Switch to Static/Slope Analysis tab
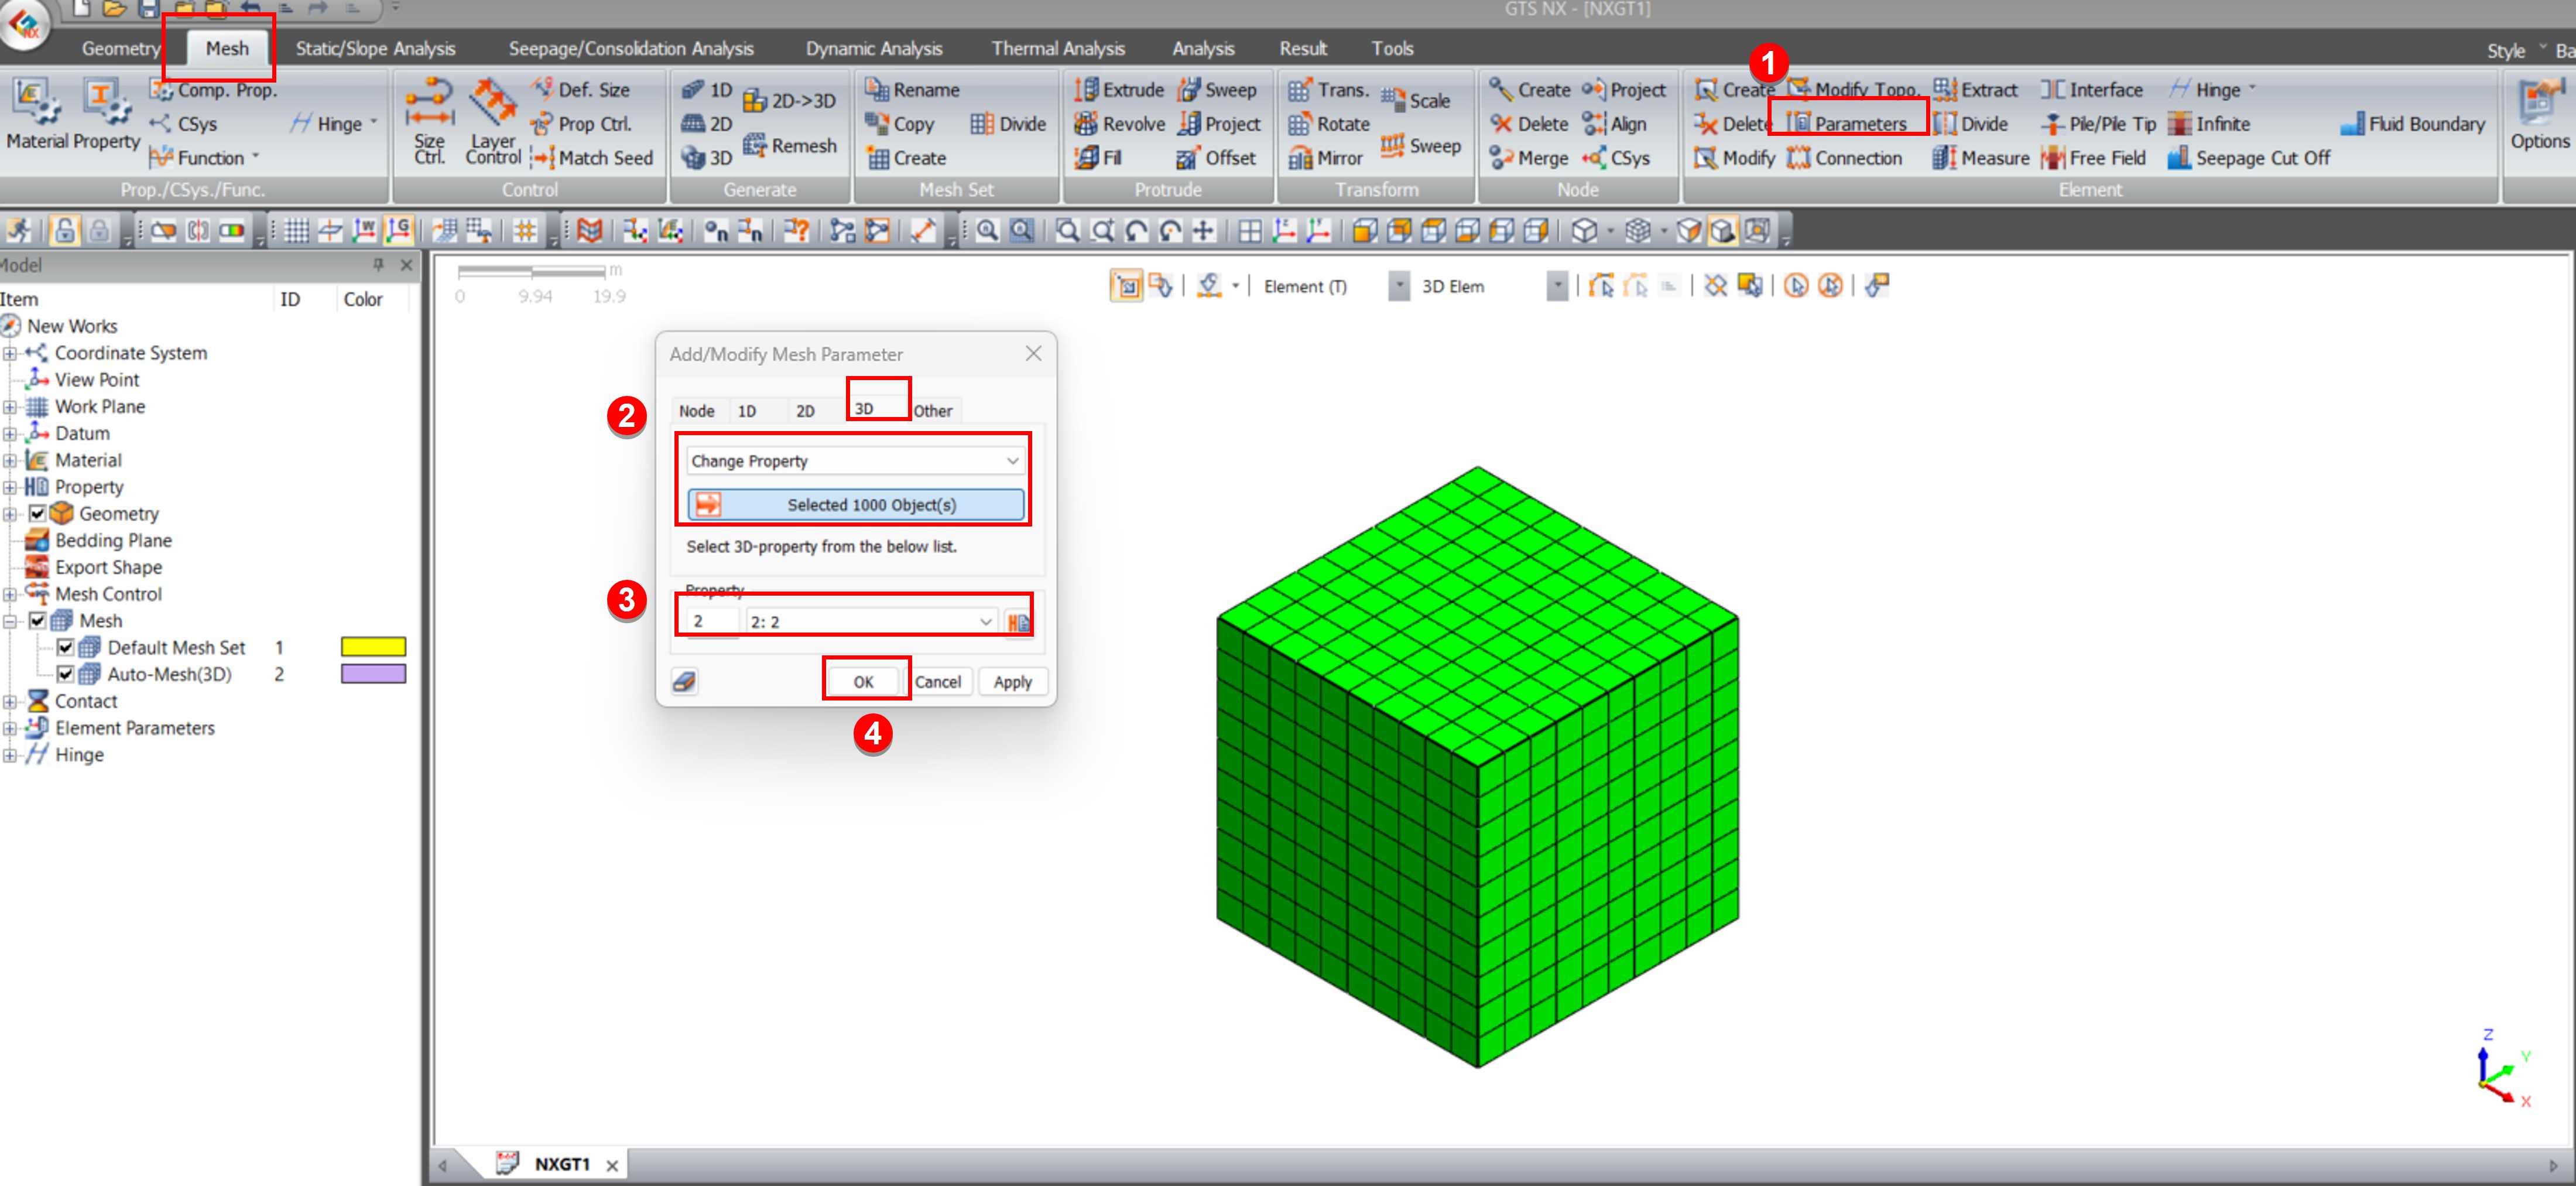 coord(375,48)
